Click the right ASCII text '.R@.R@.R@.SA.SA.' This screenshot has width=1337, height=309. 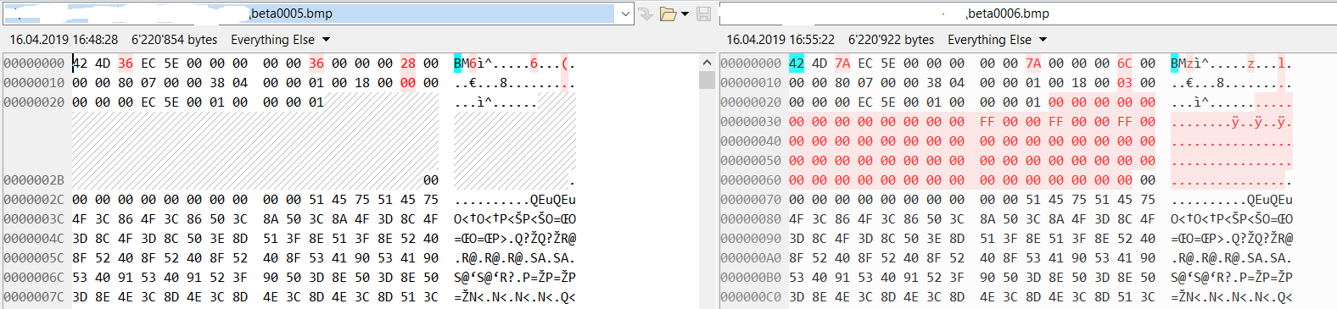1232,258
